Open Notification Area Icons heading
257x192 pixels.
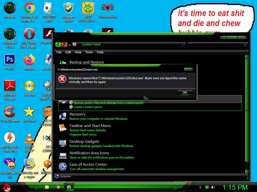[89, 153]
